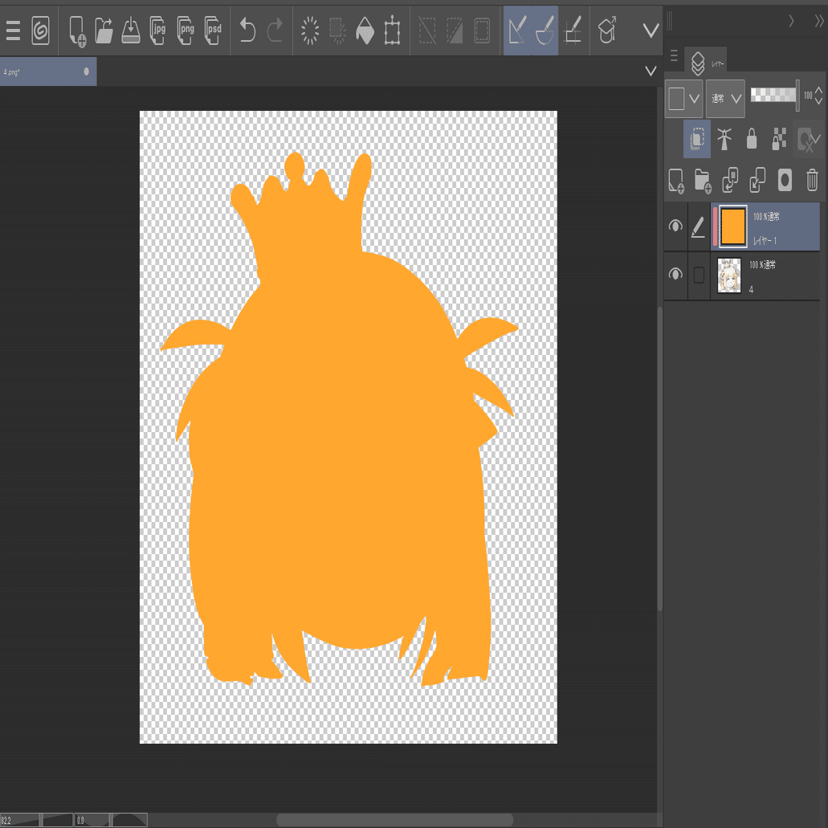Collapse the panel dock single chevron

pos(791,21)
